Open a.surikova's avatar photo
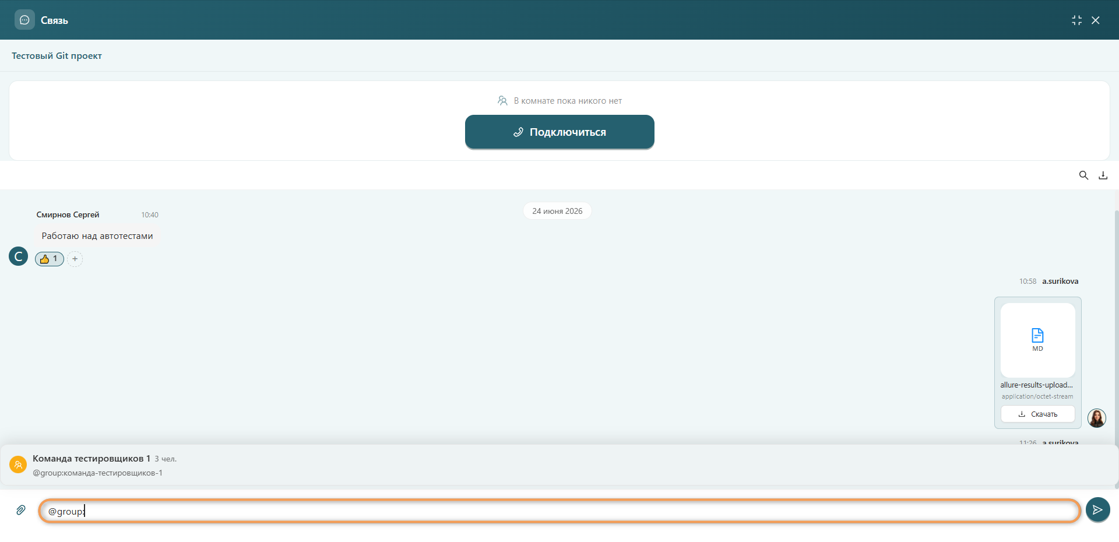Viewport: 1119px width, 542px height. (x=1096, y=418)
